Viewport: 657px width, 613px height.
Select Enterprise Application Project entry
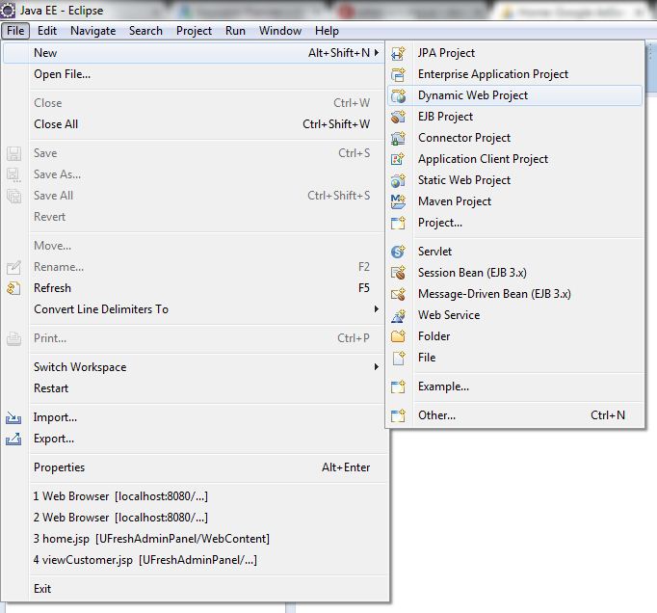click(515, 74)
